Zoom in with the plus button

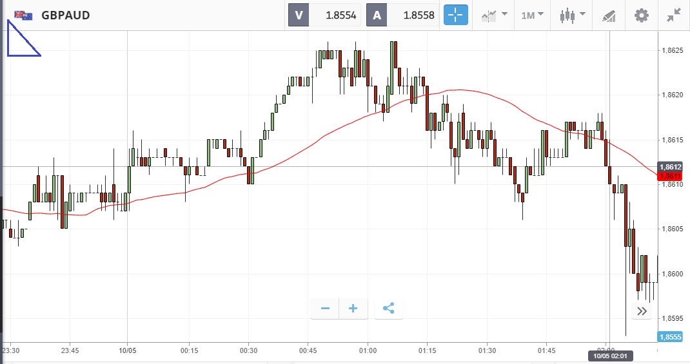[x=353, y=309]
